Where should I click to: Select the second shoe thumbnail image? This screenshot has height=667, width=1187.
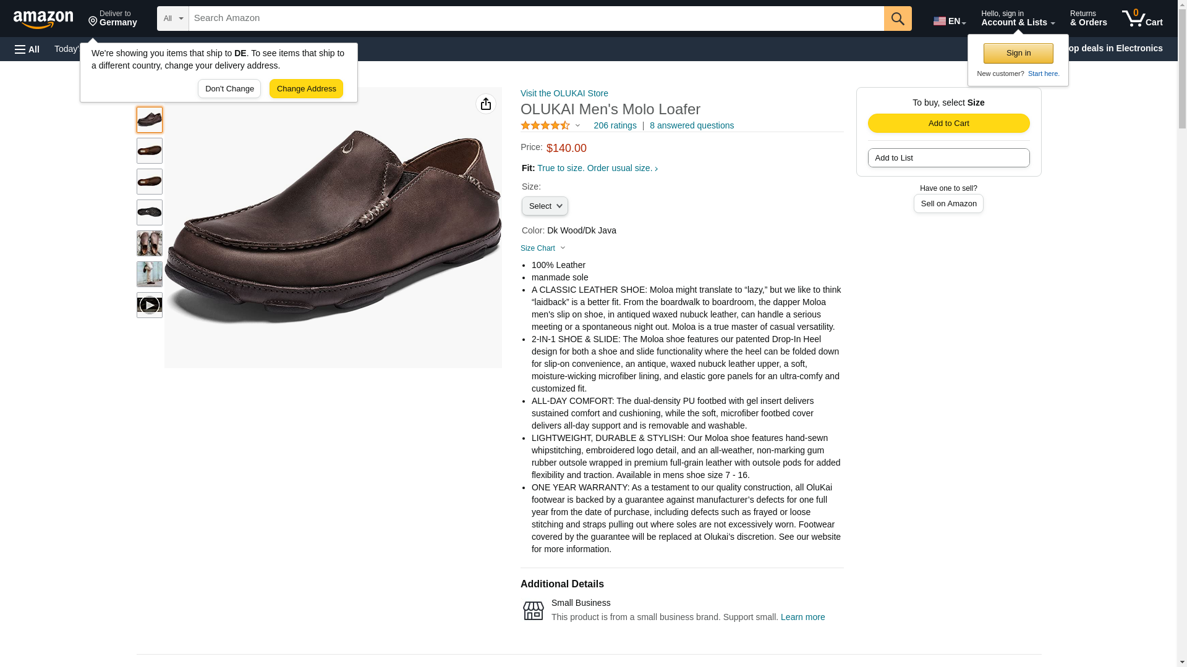click(150, 151)
